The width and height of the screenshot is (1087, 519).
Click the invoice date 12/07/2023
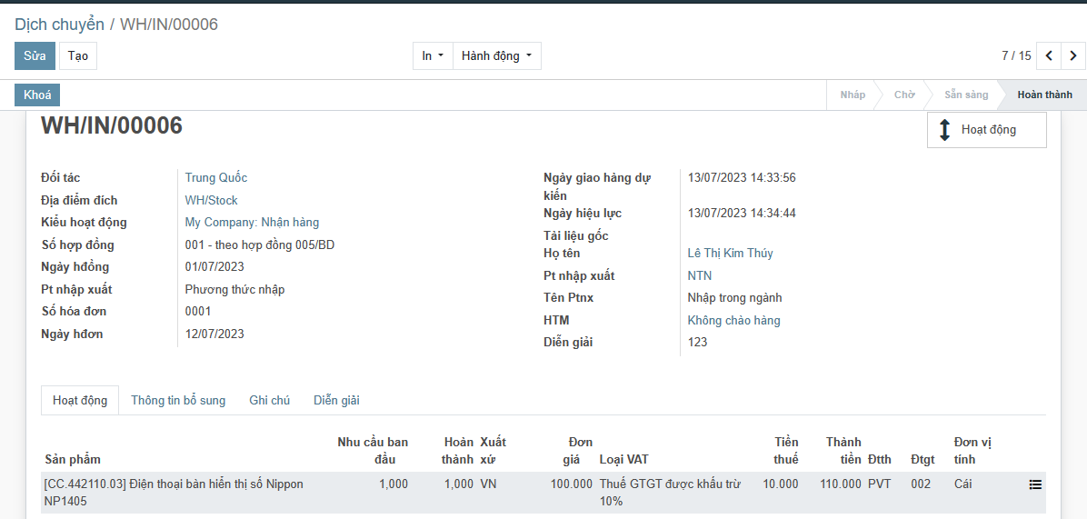click(x=214, y=334)
